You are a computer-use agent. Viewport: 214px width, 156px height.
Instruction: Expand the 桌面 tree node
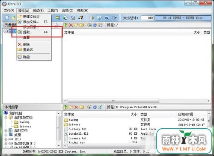[x=6, y=135]
